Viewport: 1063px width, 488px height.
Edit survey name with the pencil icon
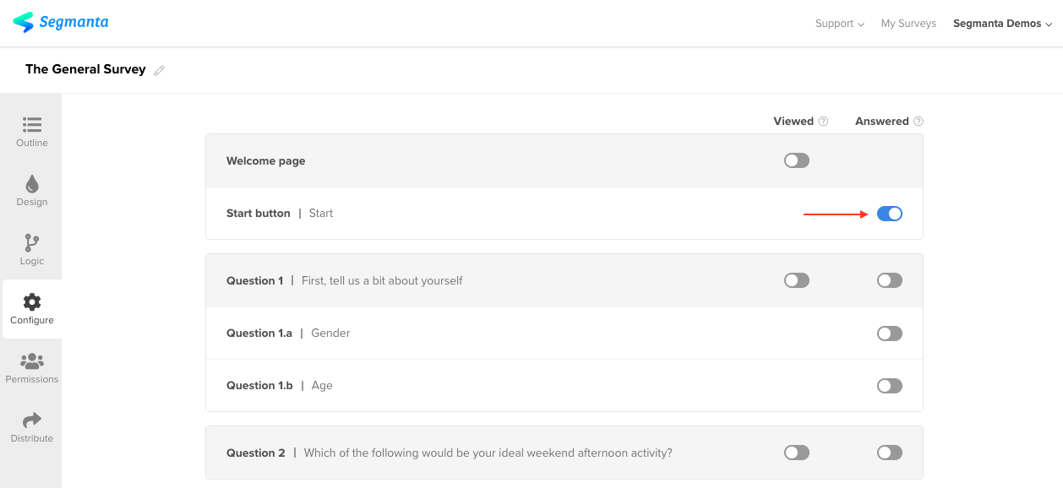[159, 70]
